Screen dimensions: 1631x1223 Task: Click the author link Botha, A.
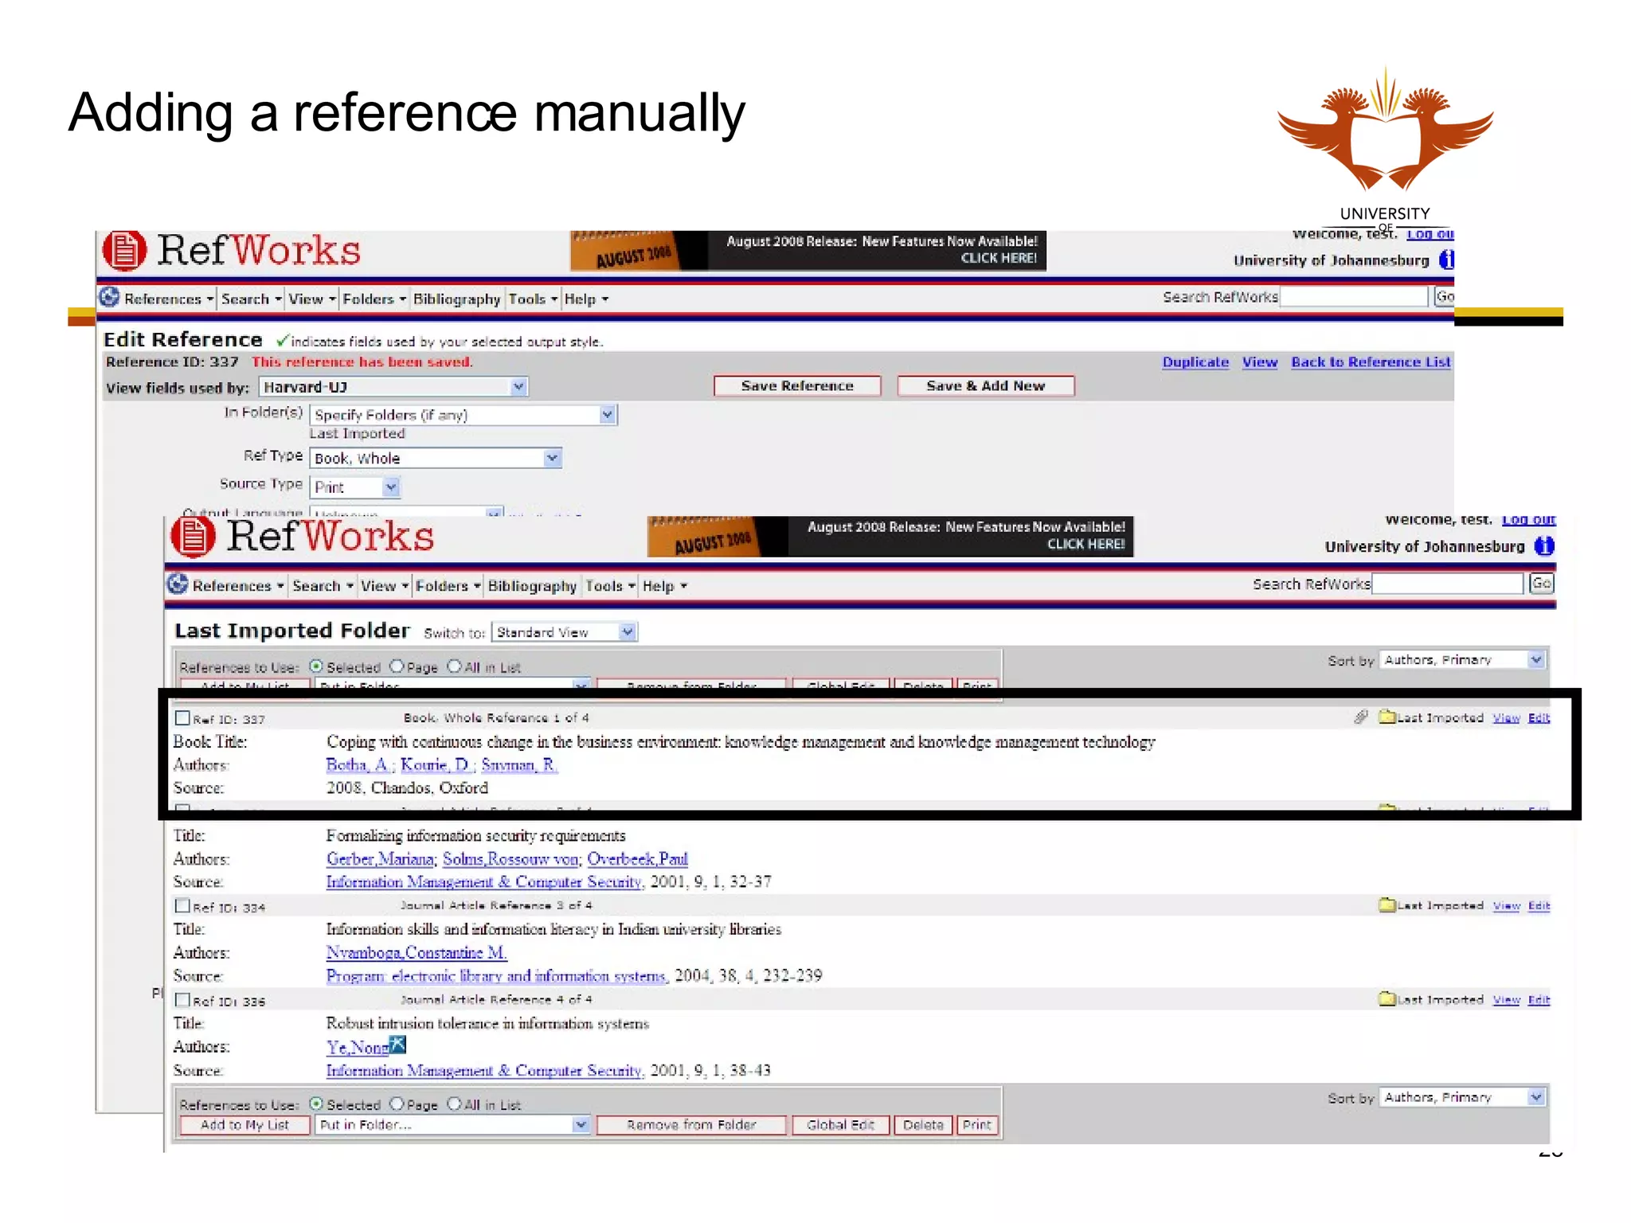pos(359,765)
